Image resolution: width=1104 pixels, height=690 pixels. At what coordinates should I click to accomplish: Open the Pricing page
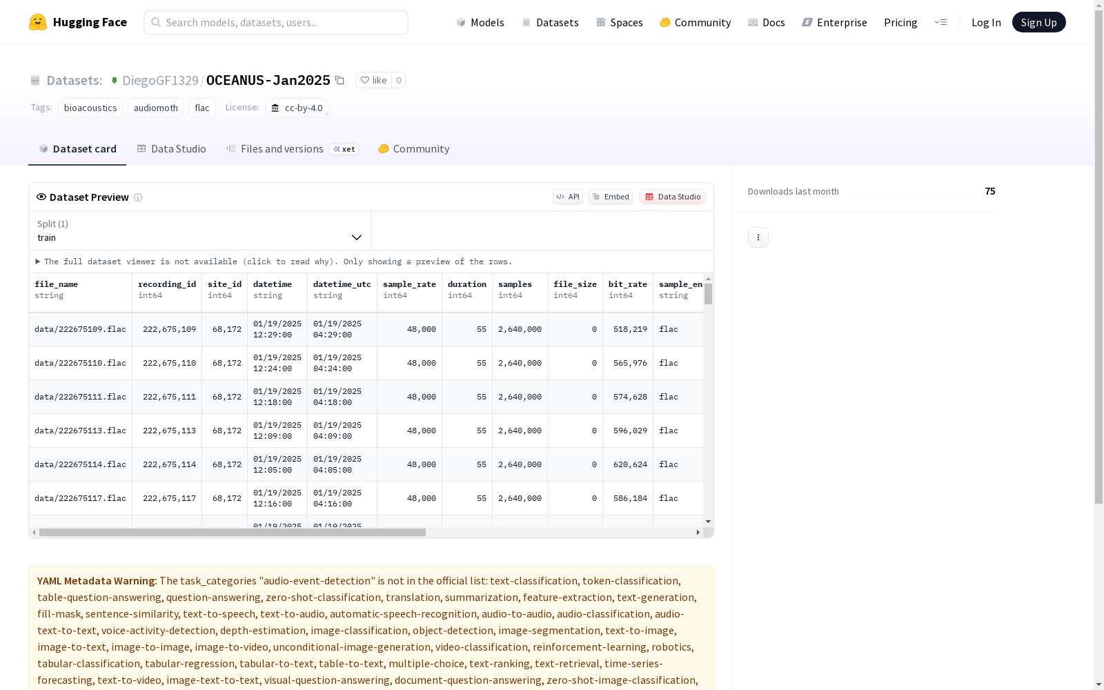pyautogui.click(x=900, y=22)
